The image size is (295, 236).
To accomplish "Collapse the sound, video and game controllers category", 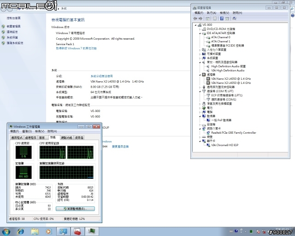I will point(200,62).
